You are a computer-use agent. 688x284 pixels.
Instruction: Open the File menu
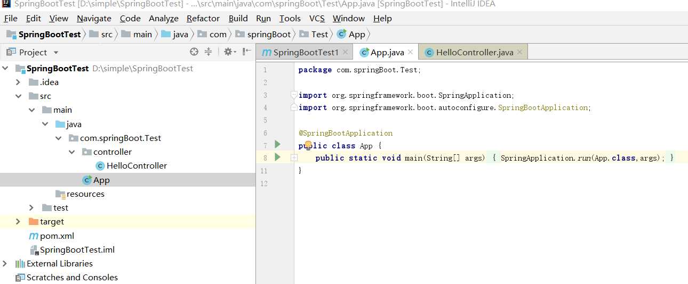point(11,18)
